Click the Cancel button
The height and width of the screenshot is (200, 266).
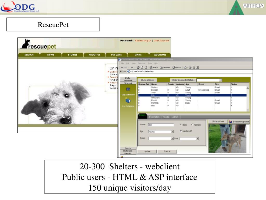coord(167,151)
